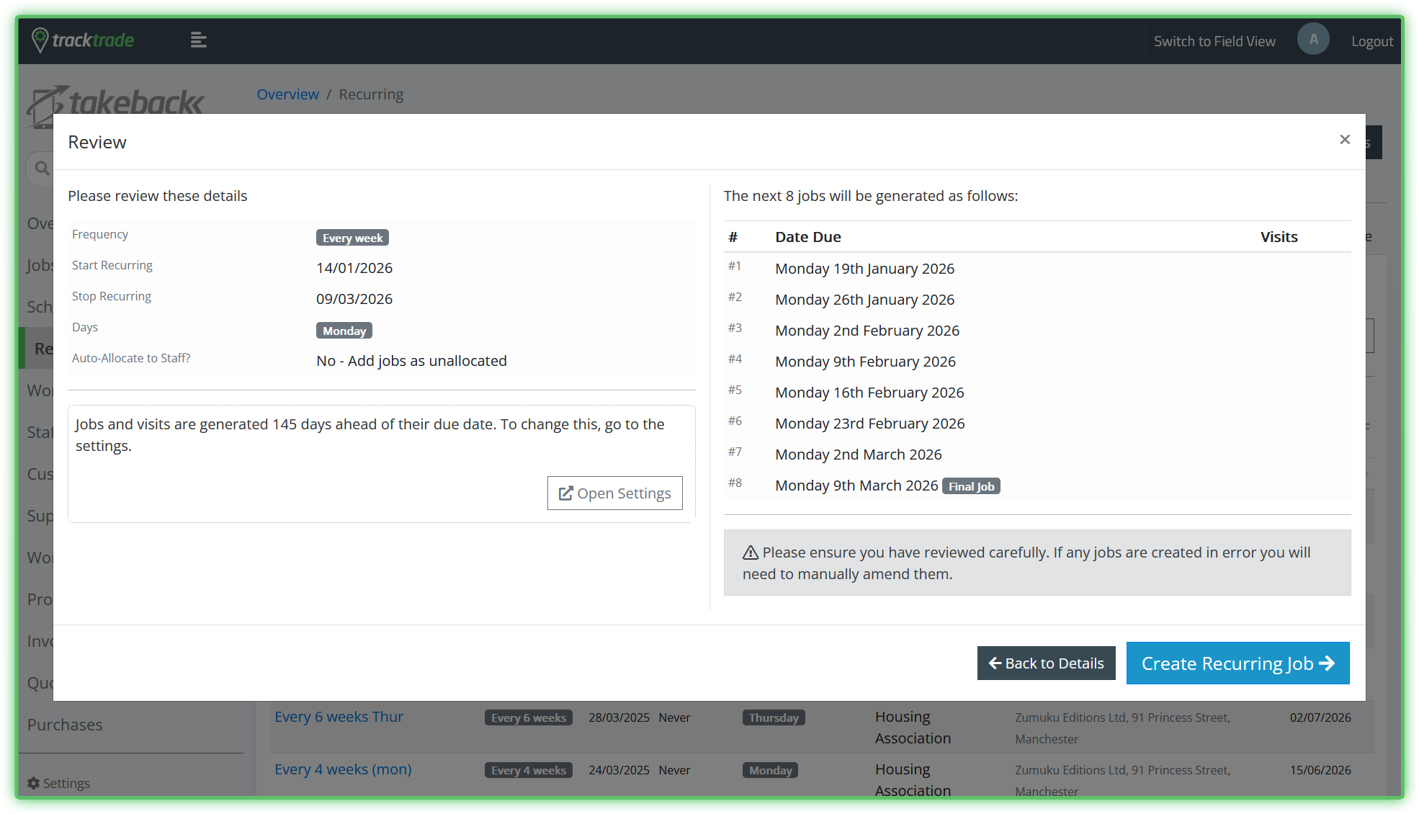Viewport: 1419px width, 814px height.
Task: Select Purchases in the sidebar
Action: point(65,725)
